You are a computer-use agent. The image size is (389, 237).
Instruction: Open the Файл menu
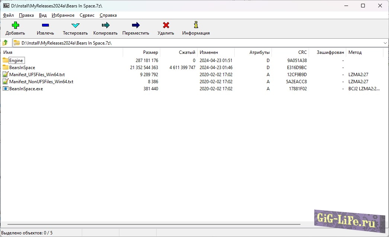coord(8,15)
